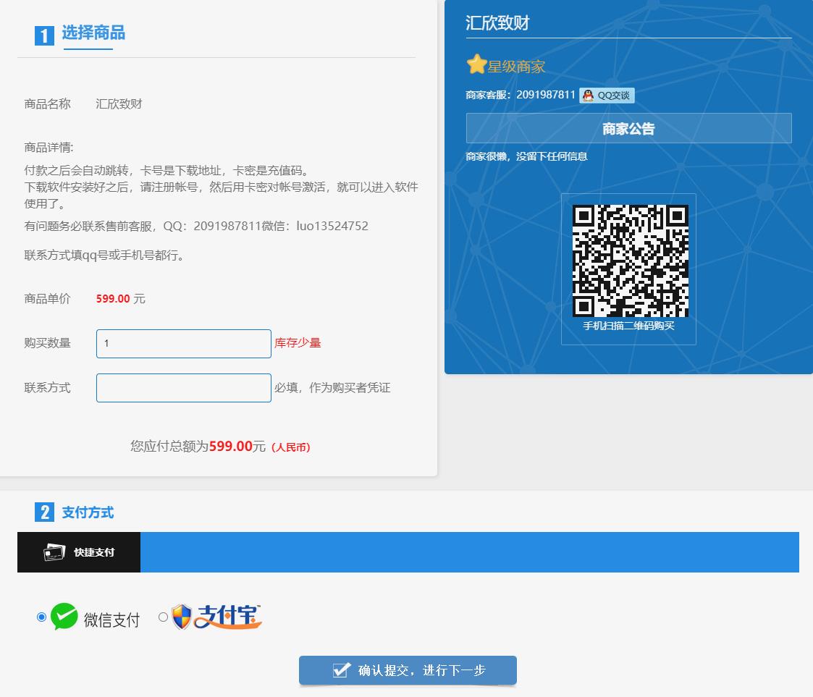
Task: Click the 联系方式填qq号或手机号都行 line
Action: click(x=104, y=255)
